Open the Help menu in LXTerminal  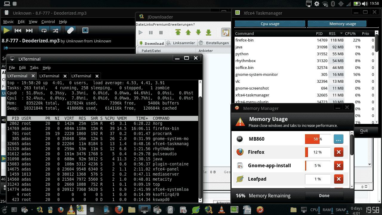point(47,67)
